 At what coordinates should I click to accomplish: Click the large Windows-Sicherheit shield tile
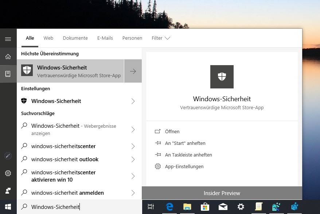click(x=222, y=77)
